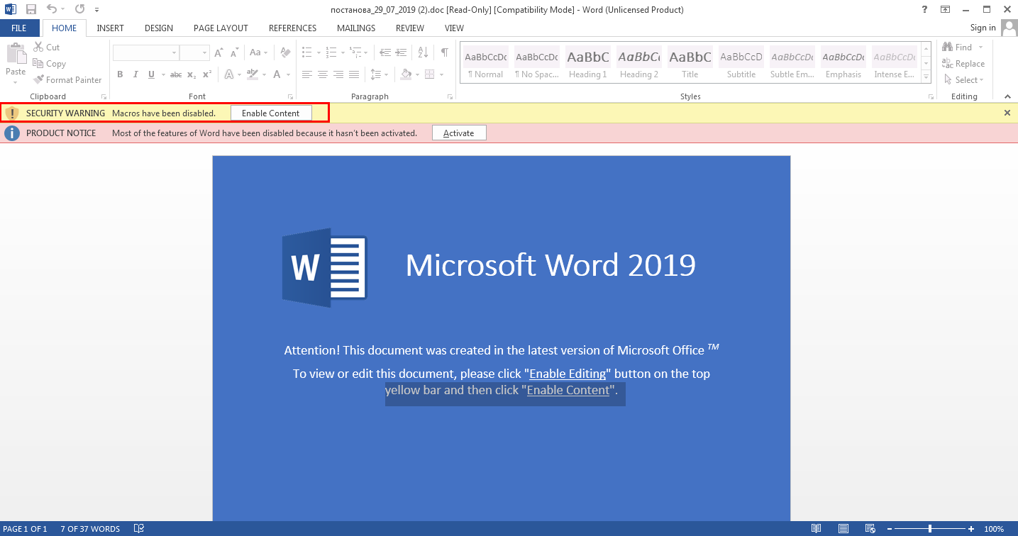
Task: Toggle Strikethrough formatting
Action: coord(176,74)
